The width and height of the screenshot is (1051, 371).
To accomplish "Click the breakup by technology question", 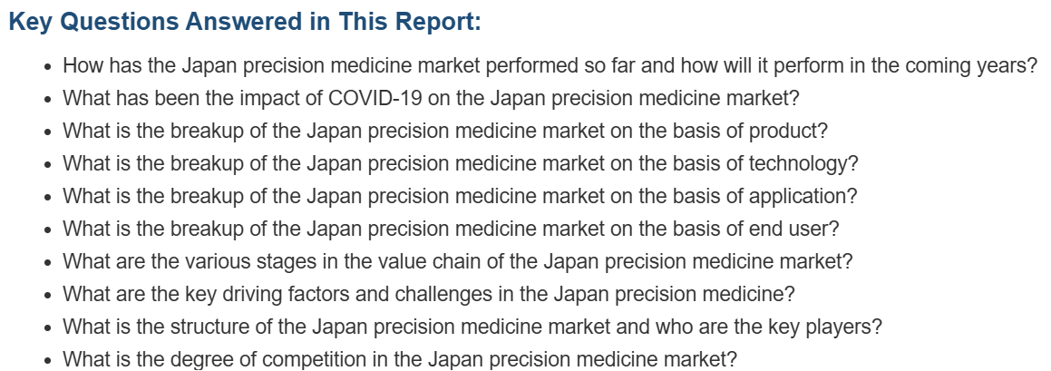I will pos(460,163).
